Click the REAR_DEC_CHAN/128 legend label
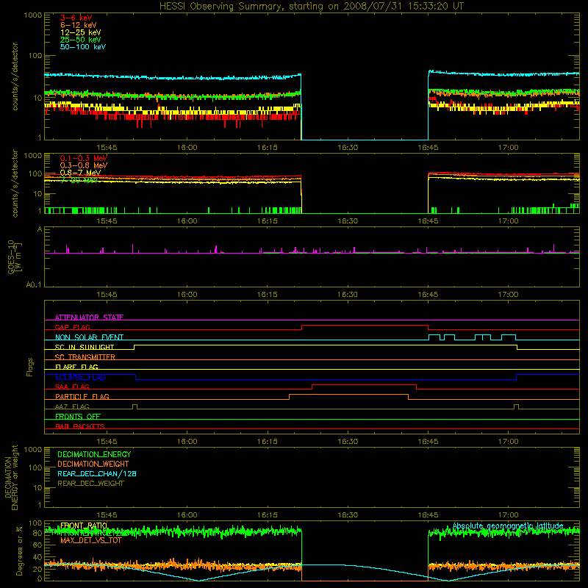This screenshot has width=588, height=588. [97, 473]
